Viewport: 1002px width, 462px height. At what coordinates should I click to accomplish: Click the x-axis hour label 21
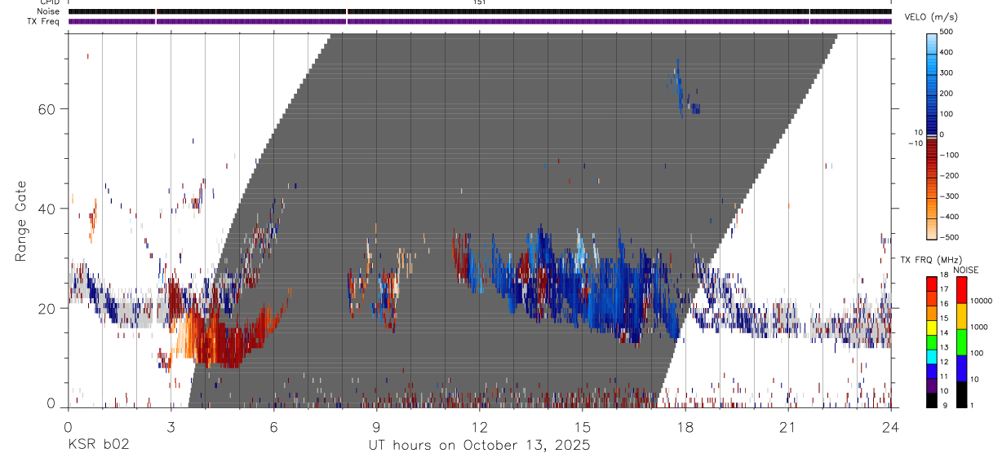tap(788, 426)
